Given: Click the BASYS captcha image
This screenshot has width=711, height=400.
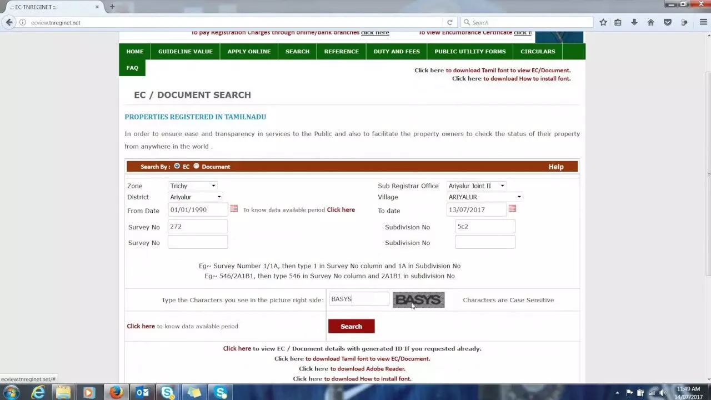Looking at the screenshot, I should (x=418, y=300).
